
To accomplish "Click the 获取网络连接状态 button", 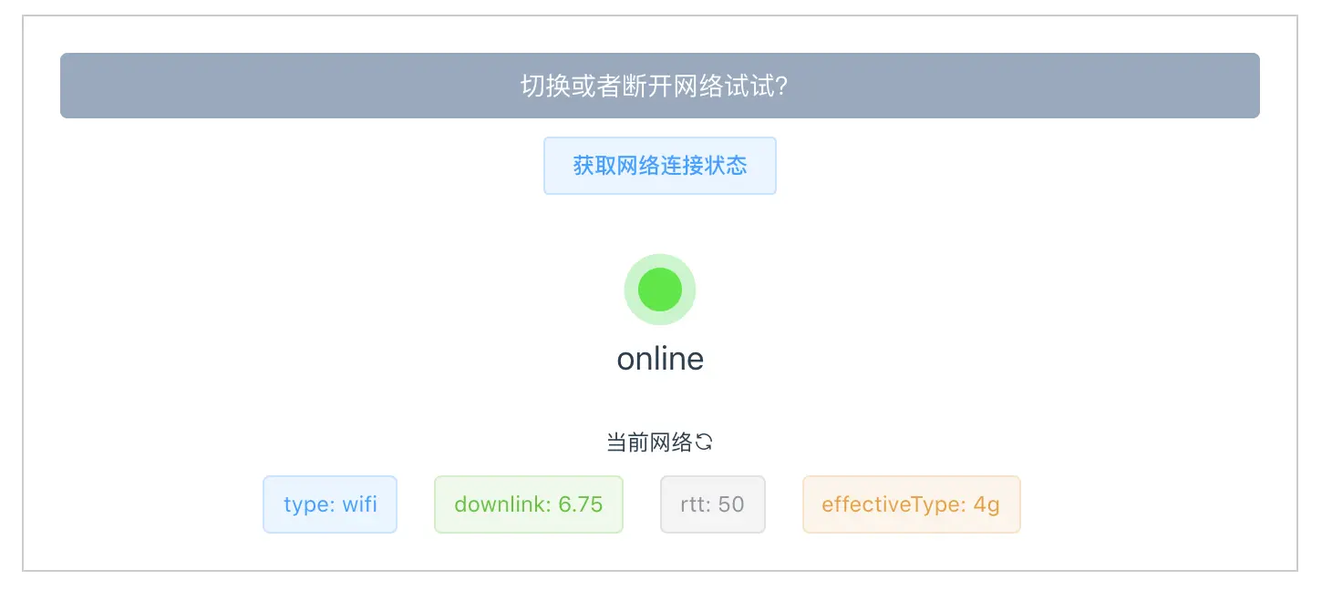I will point(659,166).
